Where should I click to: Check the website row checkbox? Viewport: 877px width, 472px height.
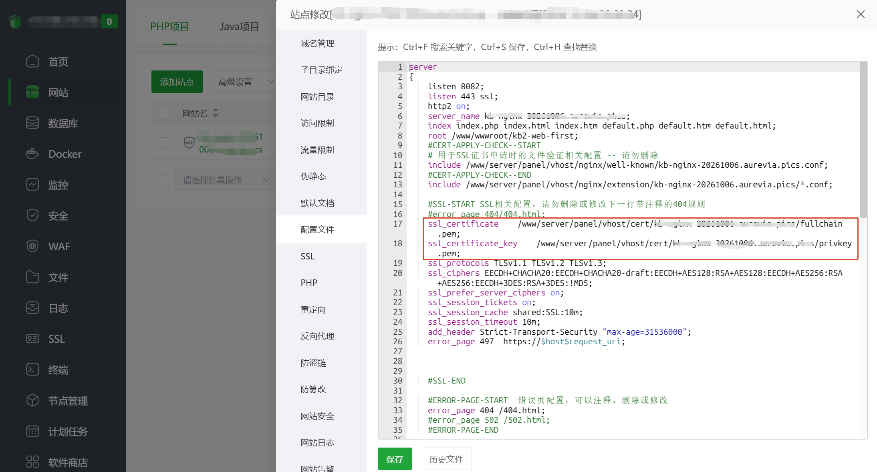pyautogui.click(x=163, y=143)
